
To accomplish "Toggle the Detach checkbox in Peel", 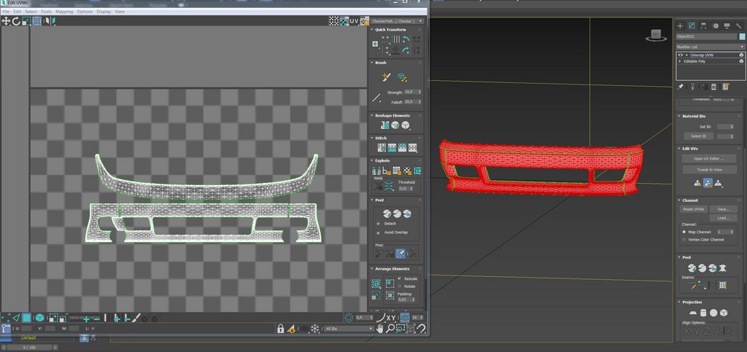I will point(379,224).
